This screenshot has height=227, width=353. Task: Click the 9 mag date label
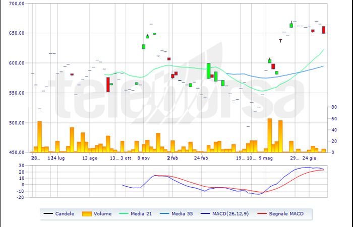(x=266, y=158)
